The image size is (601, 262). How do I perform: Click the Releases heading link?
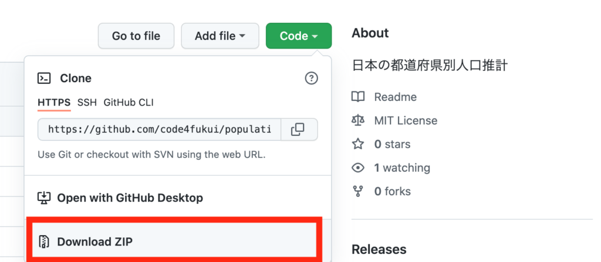pos(379,249)
